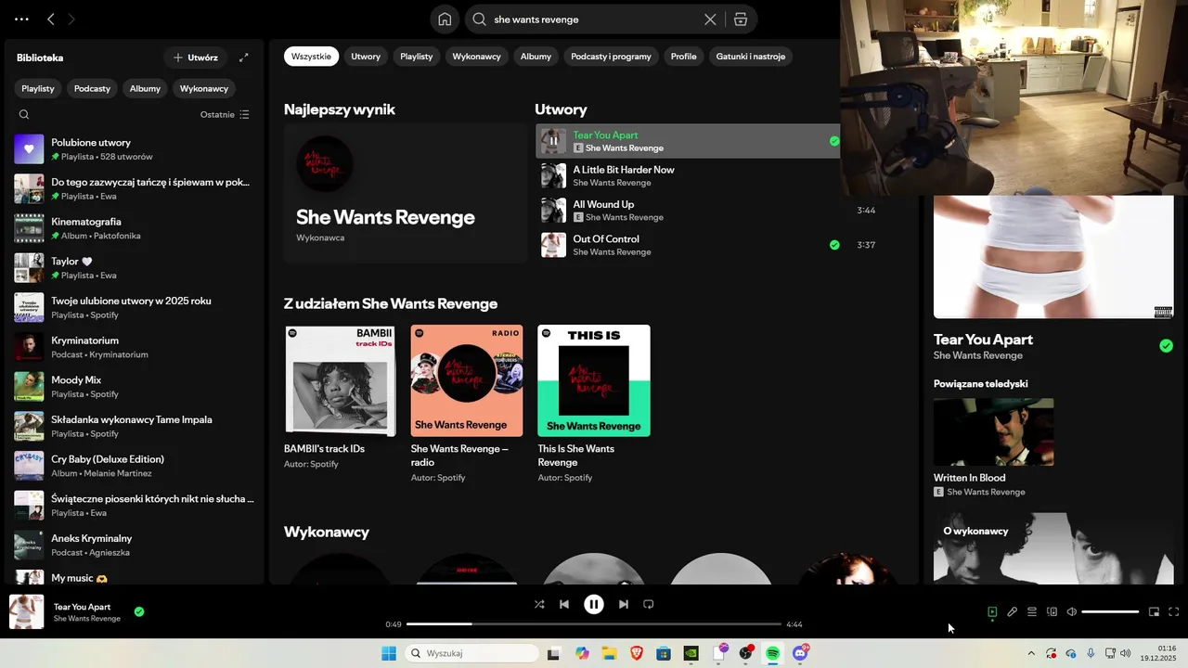Filter library by Albumy chip
The width and height of the screenshot is (1188, 668).
pos(146,89)
